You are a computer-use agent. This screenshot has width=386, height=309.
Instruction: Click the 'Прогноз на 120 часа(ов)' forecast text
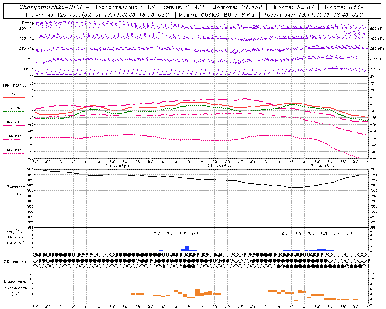click(x=58, y=15)
